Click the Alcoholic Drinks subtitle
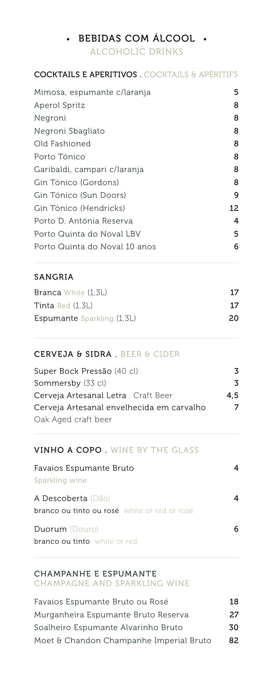 (x=136, y=52)
